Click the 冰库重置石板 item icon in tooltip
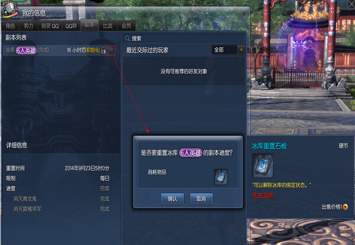 click(x=263, y=166)
